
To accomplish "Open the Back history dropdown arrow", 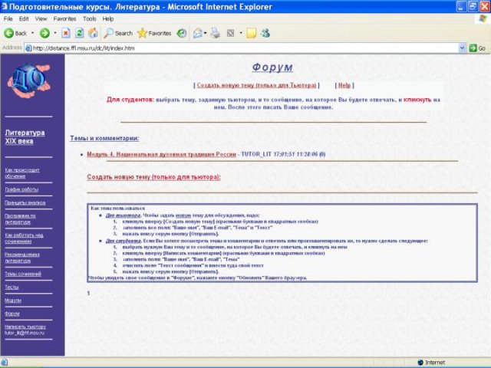I will (33, 33).
